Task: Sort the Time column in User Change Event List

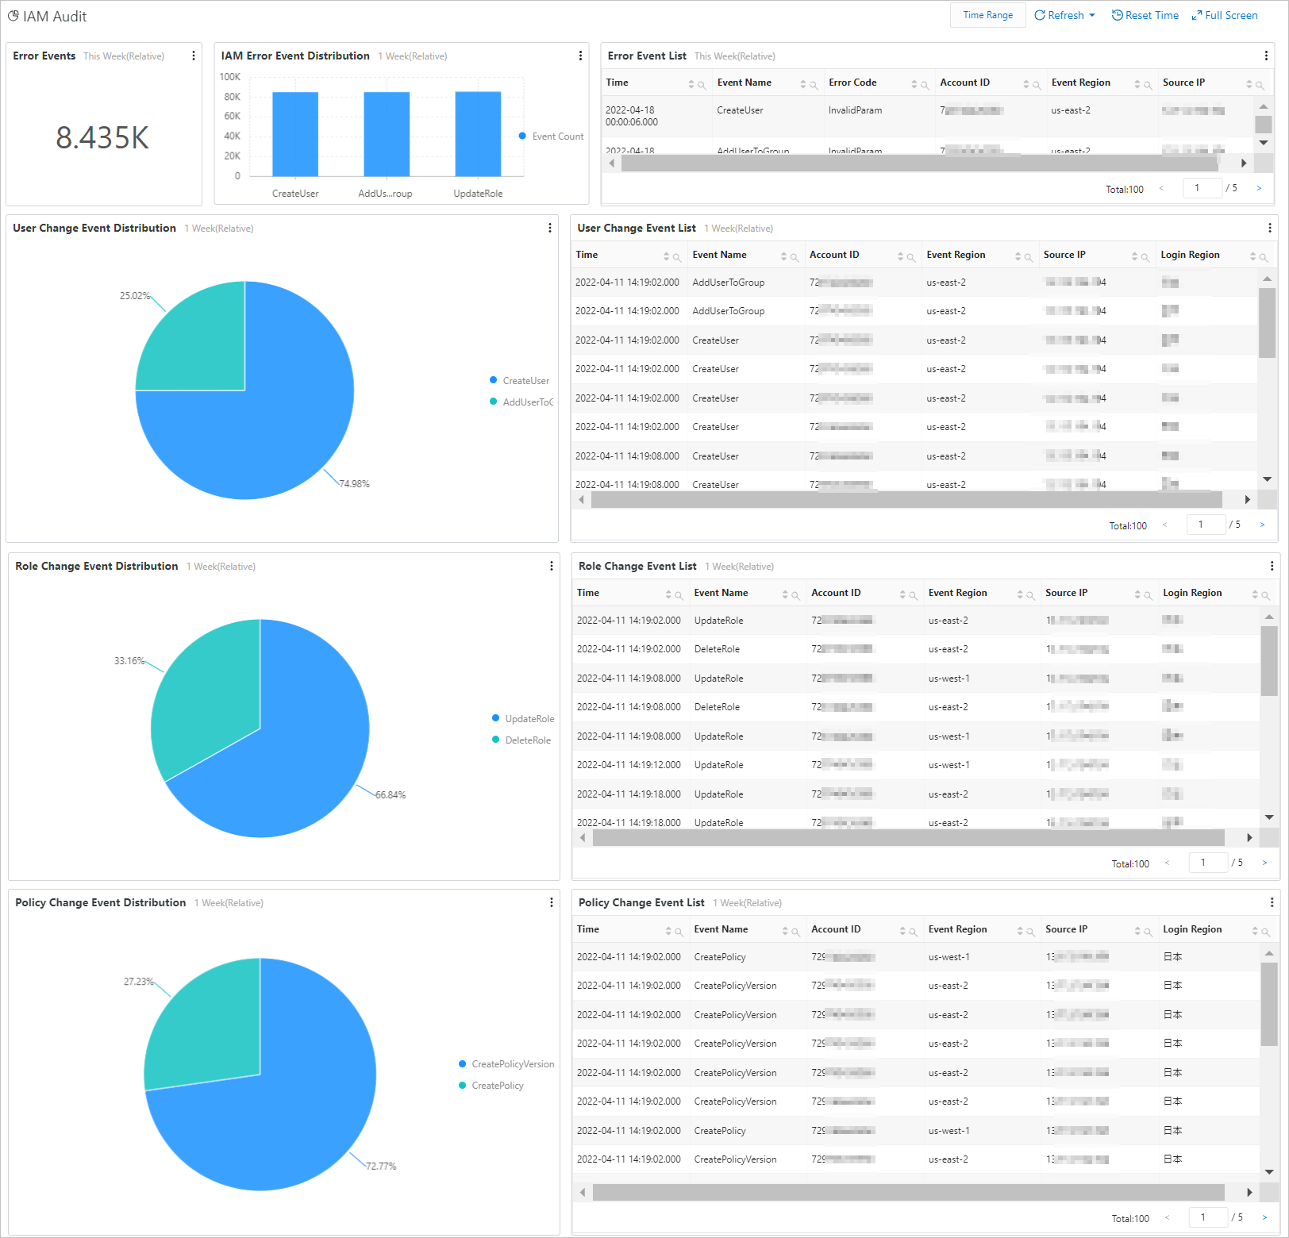Action: pos(668,256)
